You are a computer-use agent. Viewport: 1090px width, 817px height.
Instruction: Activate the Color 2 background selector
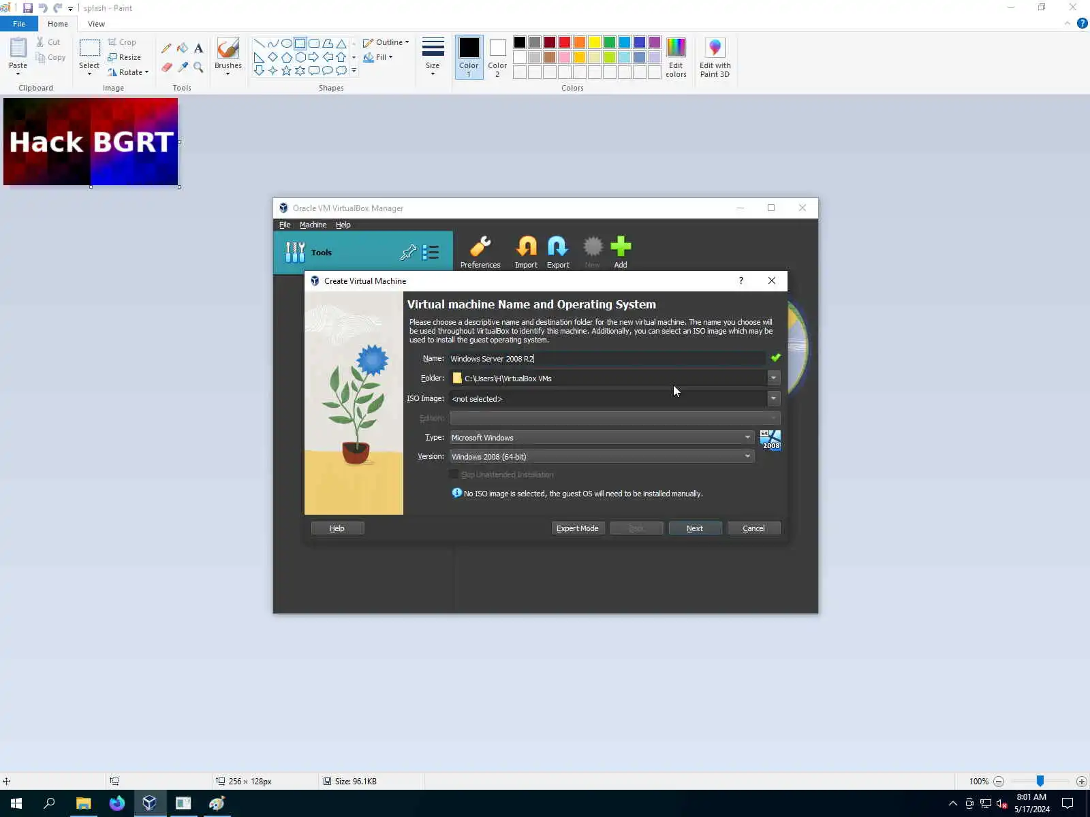coord(497,57)
